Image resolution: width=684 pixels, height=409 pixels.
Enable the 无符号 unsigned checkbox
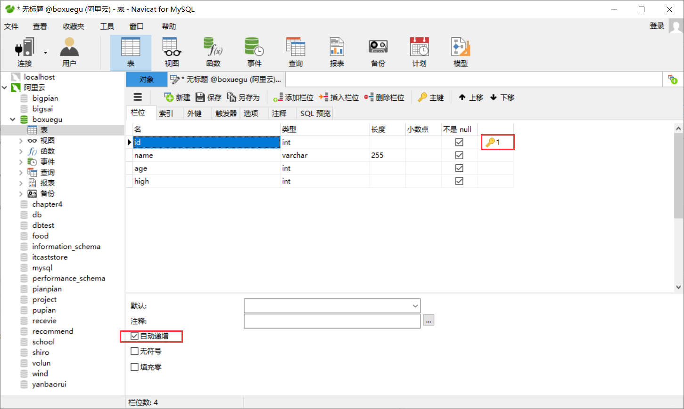coord(135,351)
